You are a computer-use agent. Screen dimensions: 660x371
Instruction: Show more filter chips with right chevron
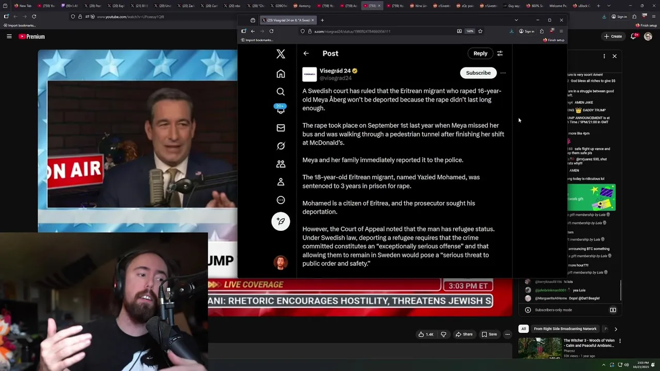coord(616,329)
